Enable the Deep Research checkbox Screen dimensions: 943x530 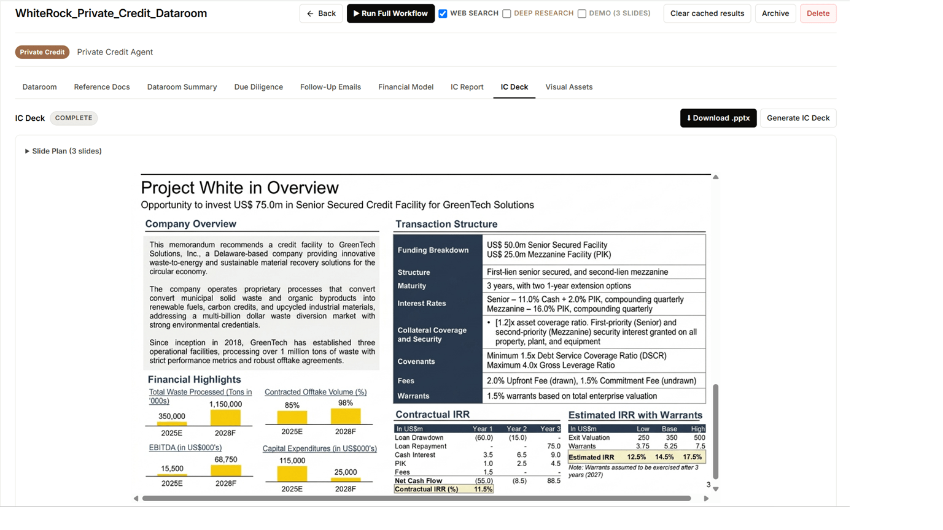click(x=506, y=13)
